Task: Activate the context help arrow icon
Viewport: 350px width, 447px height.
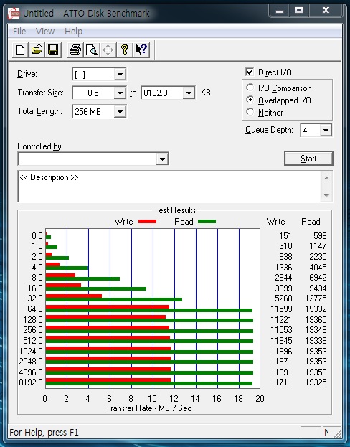Action: coord(141,50)
